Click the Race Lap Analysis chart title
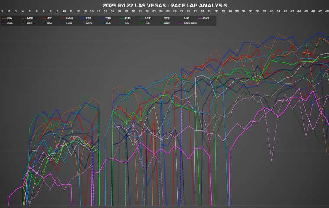Viewport: 329px width, 208px height. pyautogui.click(x=164, y=5)
